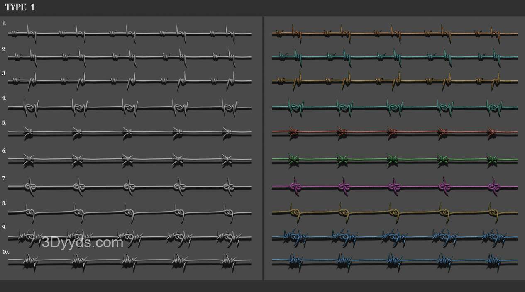
Task: Pick the magenta knotted wire in row 7
Action: pos(394,187)
